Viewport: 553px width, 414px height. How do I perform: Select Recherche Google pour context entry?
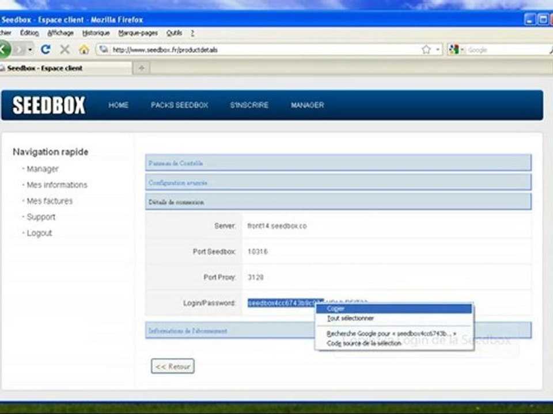point(393,333)
